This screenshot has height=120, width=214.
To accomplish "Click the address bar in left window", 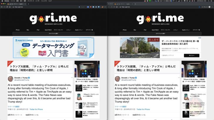I will pos(45,7).
